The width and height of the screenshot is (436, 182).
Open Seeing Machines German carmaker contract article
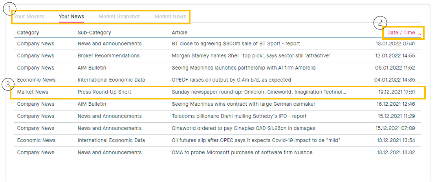click(x=244, y=104)
